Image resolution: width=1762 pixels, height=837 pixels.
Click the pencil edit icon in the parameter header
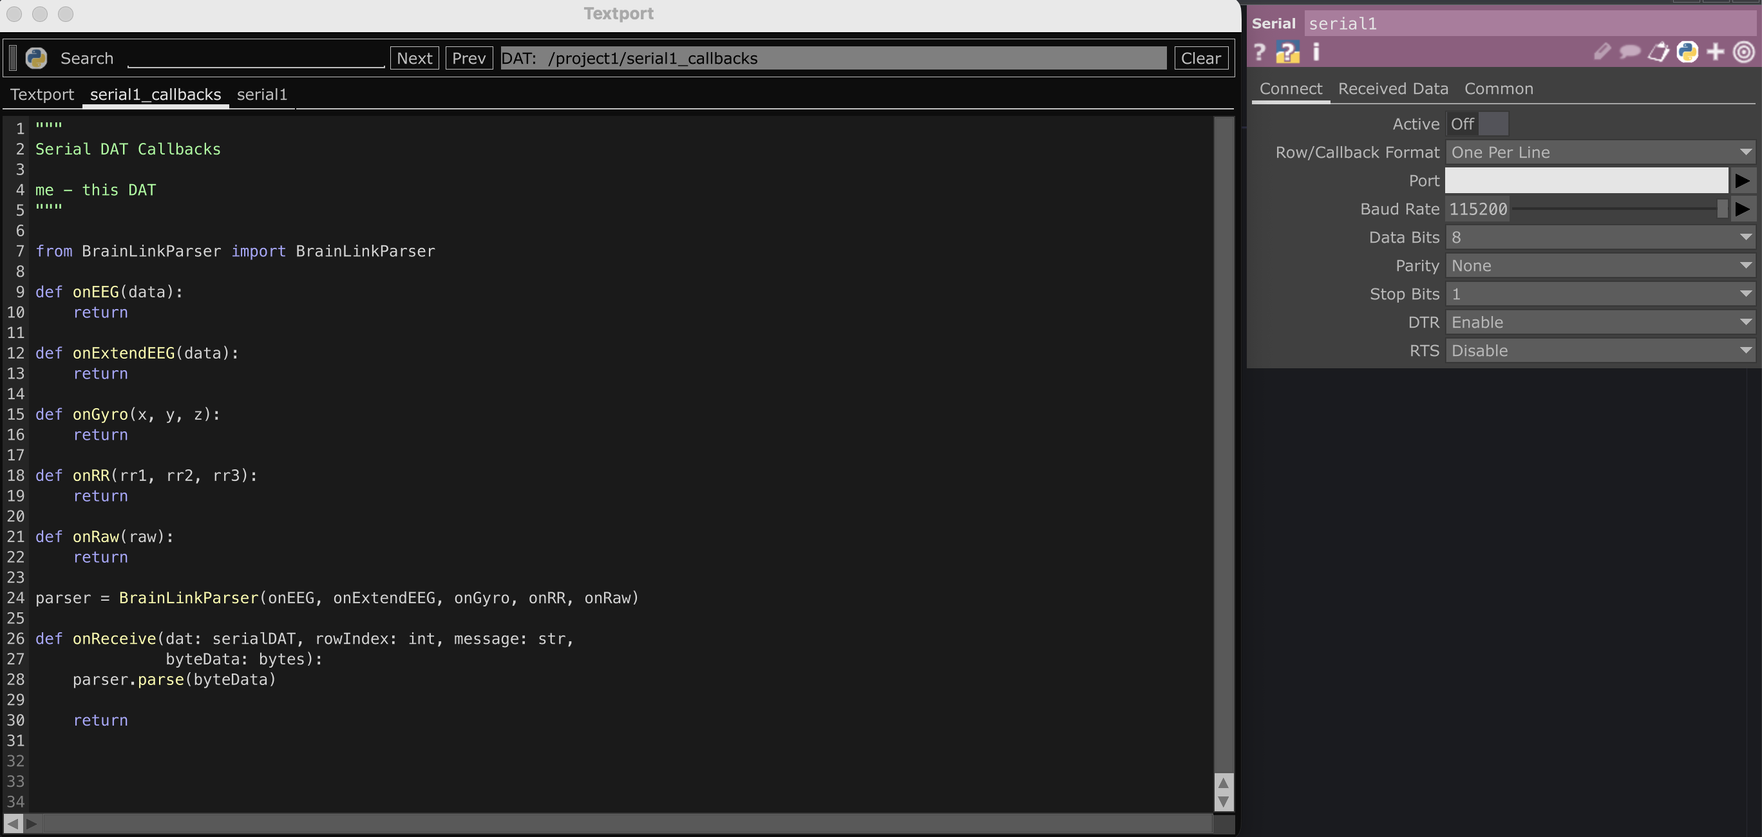[1602, 52]
